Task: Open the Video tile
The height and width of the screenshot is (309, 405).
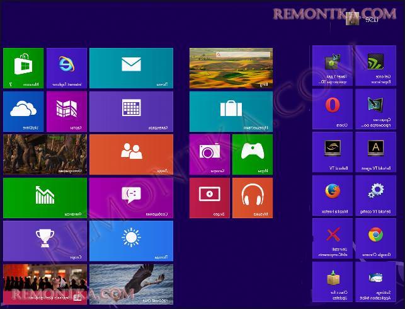Action: coord(210,198)
